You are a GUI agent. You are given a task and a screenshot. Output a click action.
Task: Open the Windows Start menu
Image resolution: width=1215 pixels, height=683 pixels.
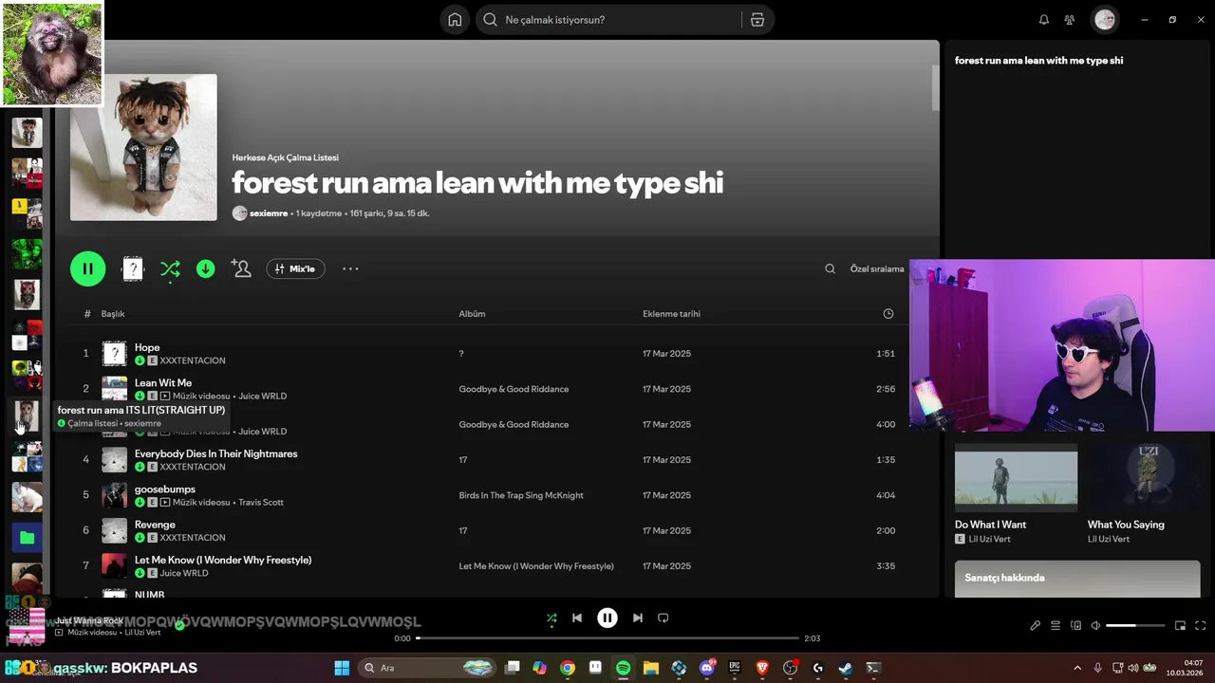click(342, 668)
